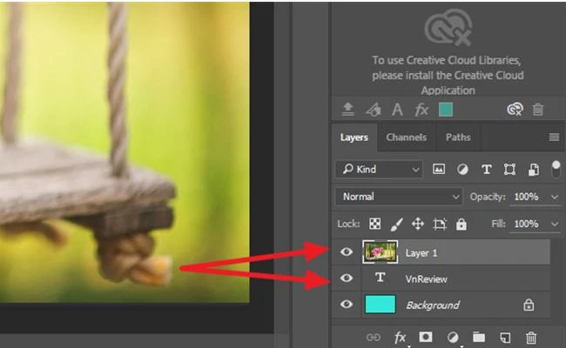Lock image pixels brush icon
Viewport: 566px width, 348px height.
point(396,224)
